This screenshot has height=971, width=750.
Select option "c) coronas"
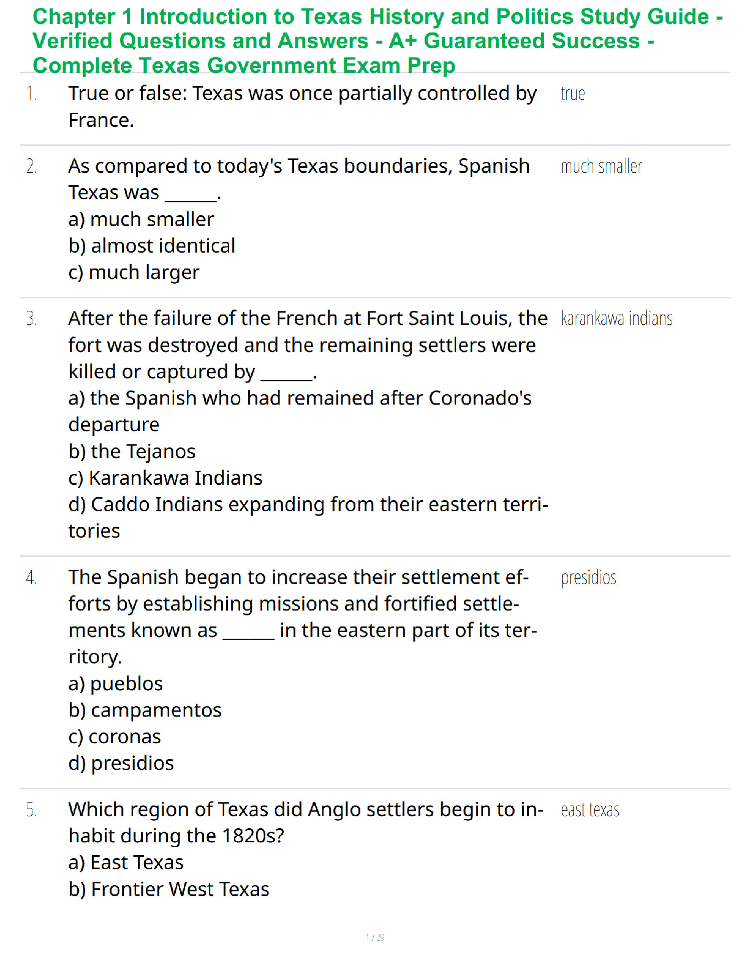coord(115,736)
